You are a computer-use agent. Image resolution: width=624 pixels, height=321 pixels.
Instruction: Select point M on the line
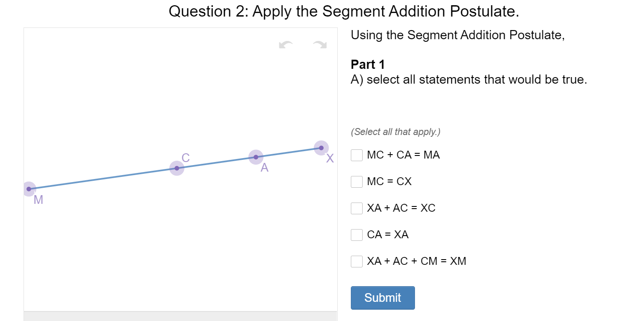pos(29,189)
